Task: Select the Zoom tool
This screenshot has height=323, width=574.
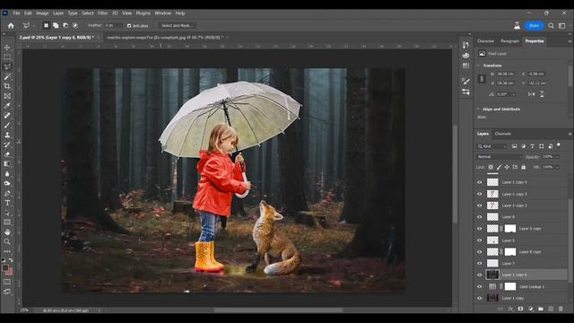Action: tap(7, 241)
